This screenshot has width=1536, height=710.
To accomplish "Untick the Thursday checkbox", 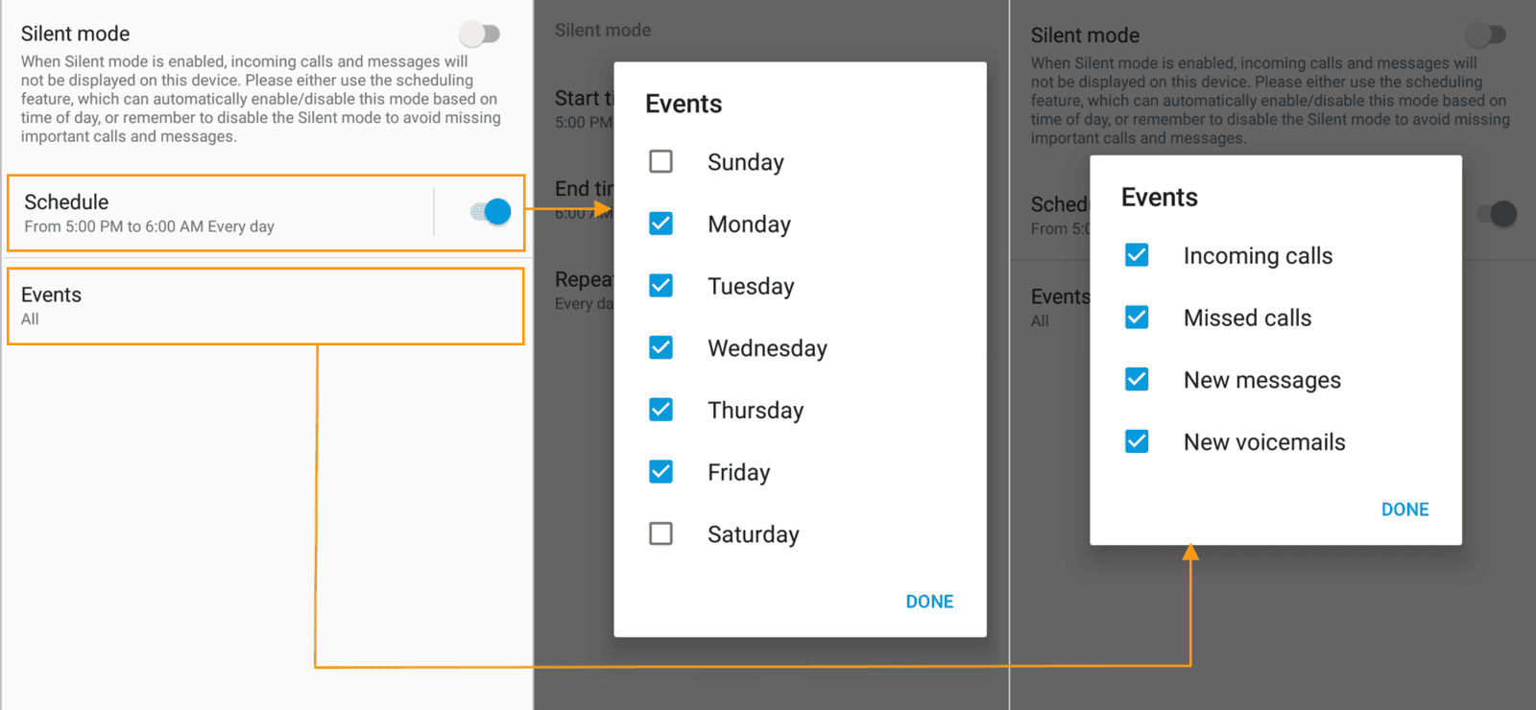I will click(660, 410).
